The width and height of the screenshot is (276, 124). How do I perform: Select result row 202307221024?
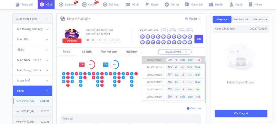click(173, 67)
